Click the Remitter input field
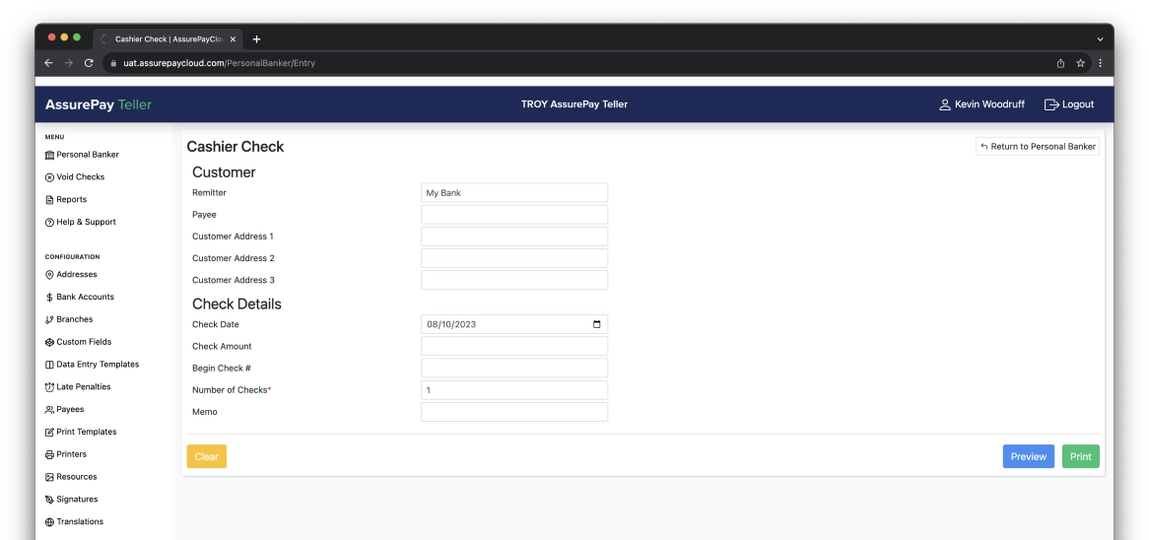1149x540 pixels. tap(514, 193)
